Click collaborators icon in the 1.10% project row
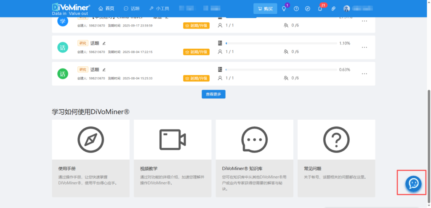431x208 pixels. coord(286,52)
